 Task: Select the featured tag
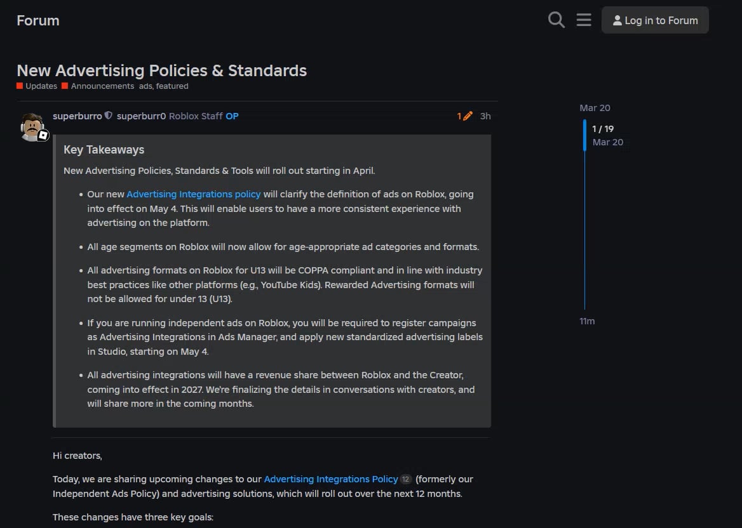(172, 86)
